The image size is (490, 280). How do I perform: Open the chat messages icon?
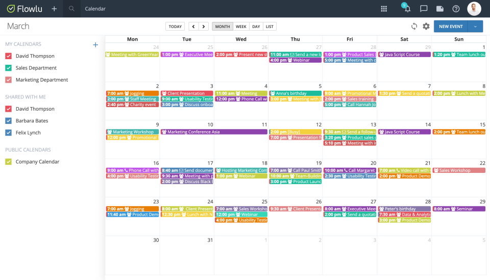click(424, 9)
